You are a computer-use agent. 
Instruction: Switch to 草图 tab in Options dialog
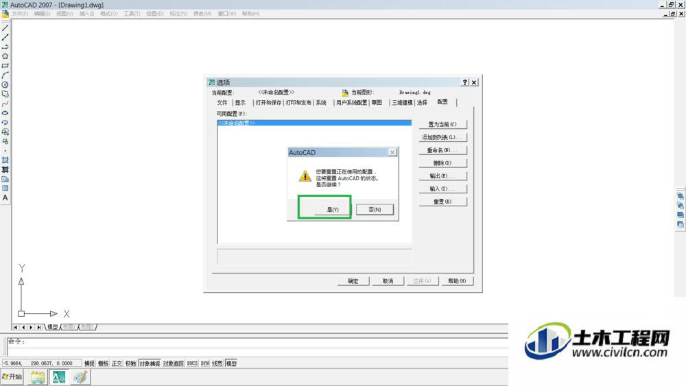tap(377, 103)
